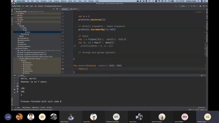
Task: Click the Project tool window side tab
Action: [x=12, y=12]
